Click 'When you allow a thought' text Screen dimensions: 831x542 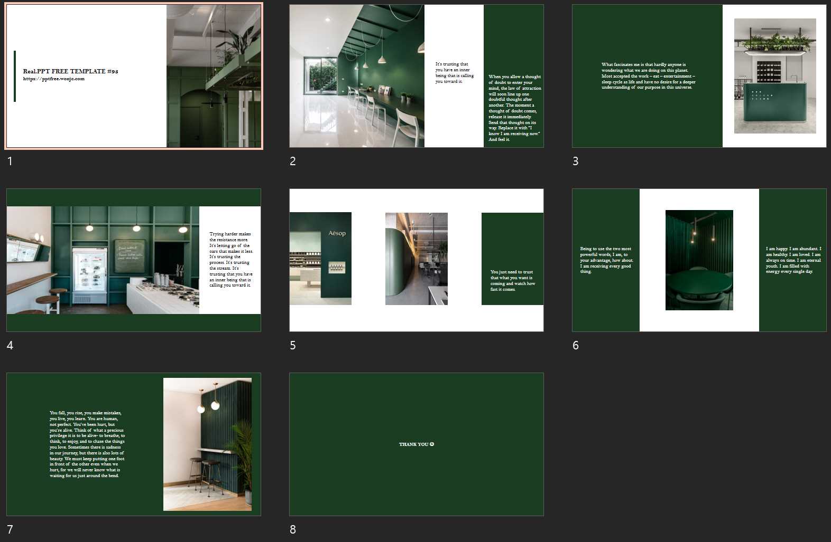click(x=515, y=108)
